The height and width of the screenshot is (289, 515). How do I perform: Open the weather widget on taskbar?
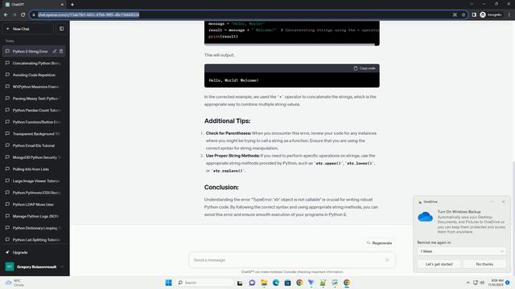point(14,283)
